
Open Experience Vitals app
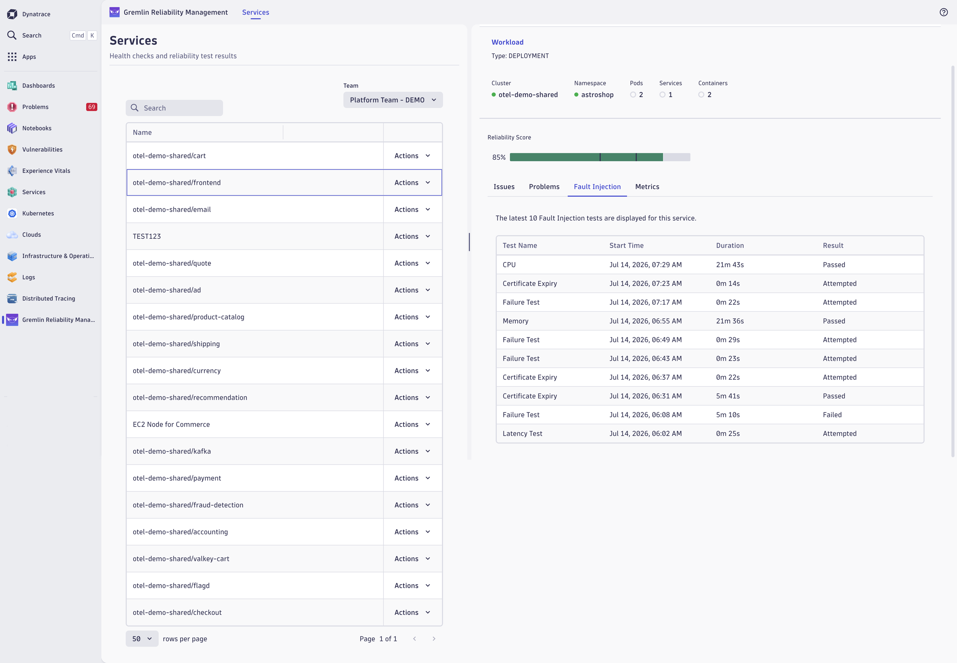tap(51, 171)
